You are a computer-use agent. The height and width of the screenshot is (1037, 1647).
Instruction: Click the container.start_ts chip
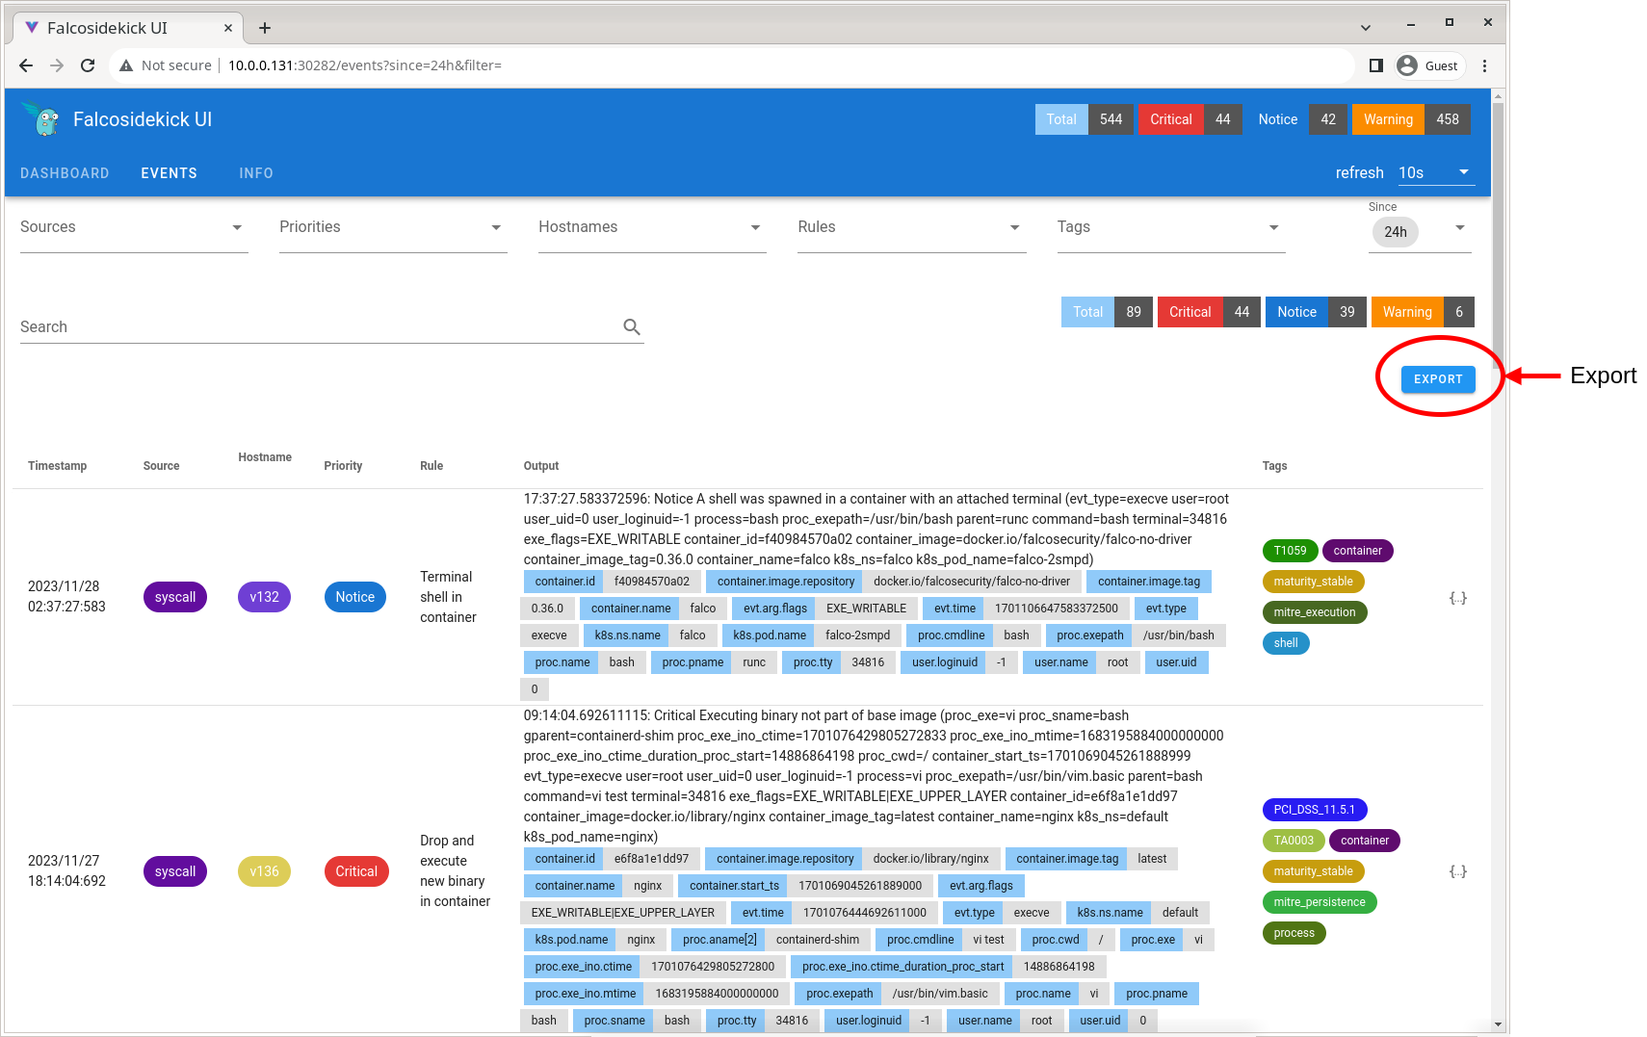pyautogui.click(x=734, y=886)
